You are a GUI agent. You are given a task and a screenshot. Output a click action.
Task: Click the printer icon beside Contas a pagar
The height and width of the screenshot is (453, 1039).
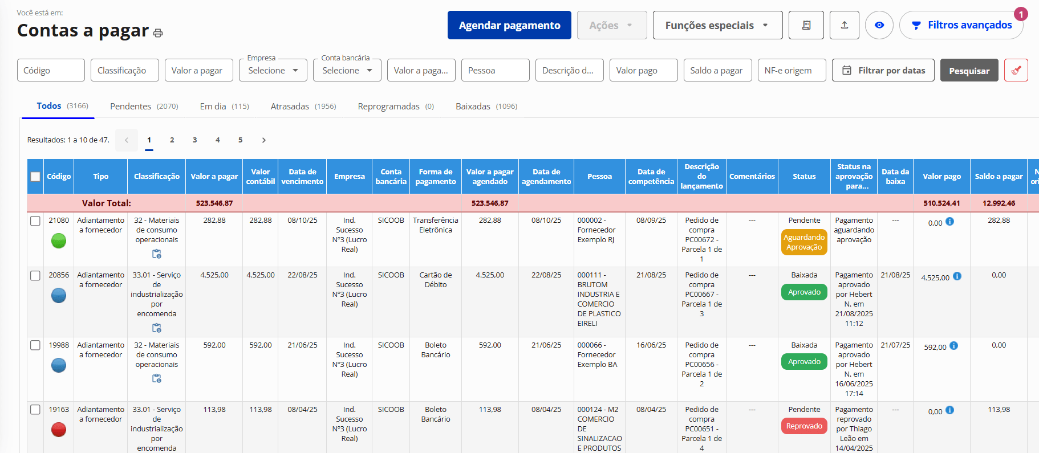[158, 33]
